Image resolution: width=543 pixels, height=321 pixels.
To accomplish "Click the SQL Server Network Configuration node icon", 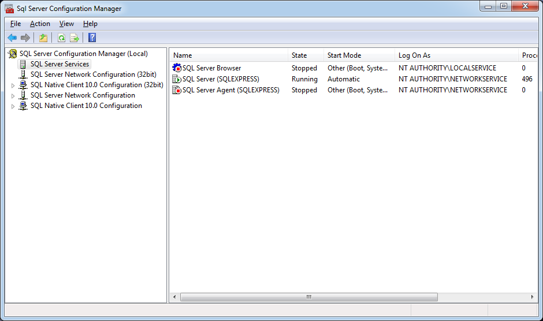I will pos(23,95).
